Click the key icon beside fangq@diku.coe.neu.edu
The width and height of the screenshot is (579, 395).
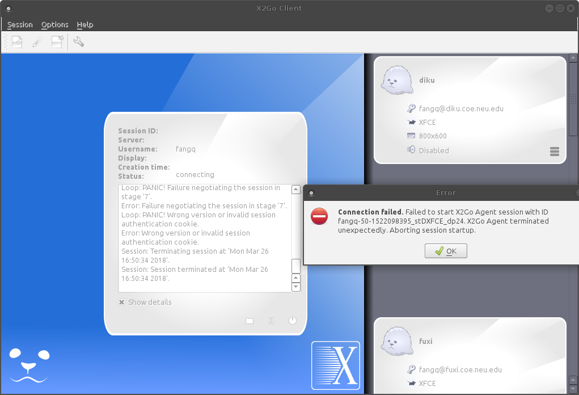point(411,108)
